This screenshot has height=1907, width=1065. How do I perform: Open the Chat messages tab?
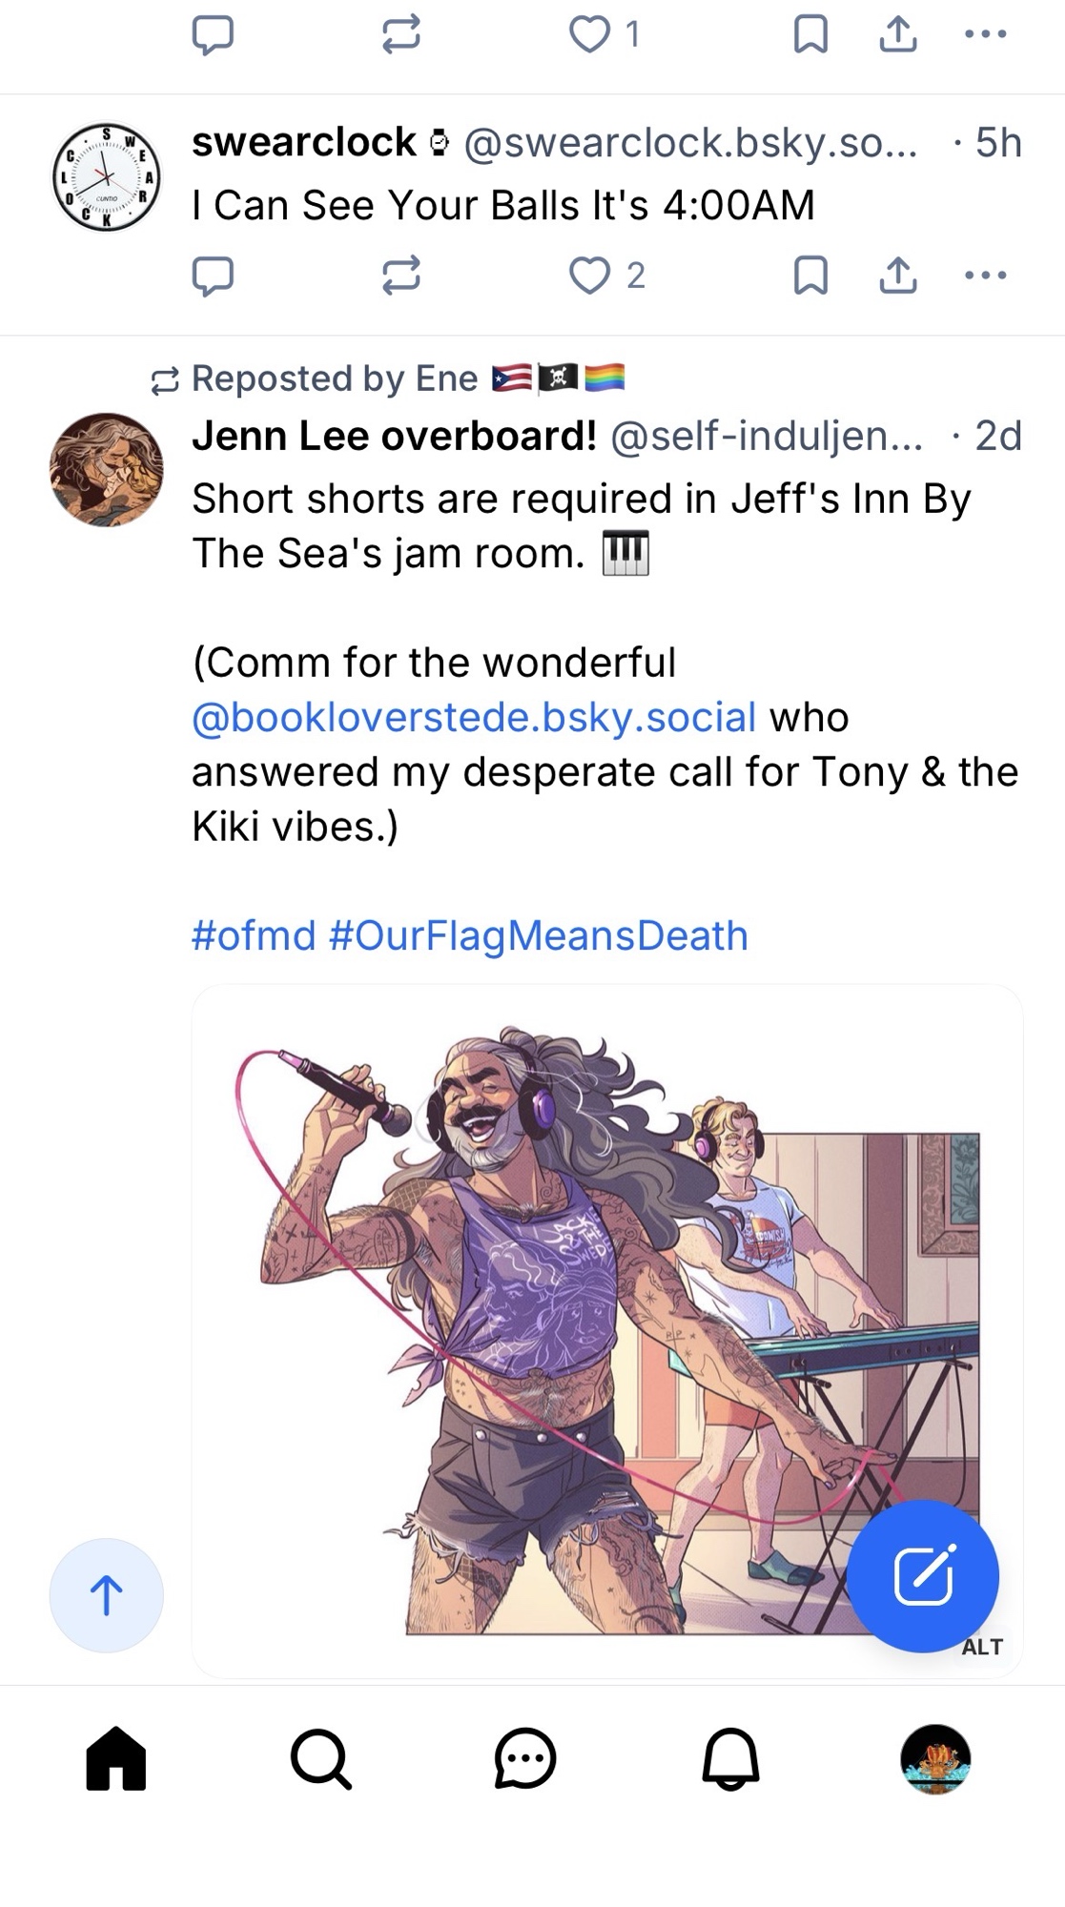[x=525, y=1758]
